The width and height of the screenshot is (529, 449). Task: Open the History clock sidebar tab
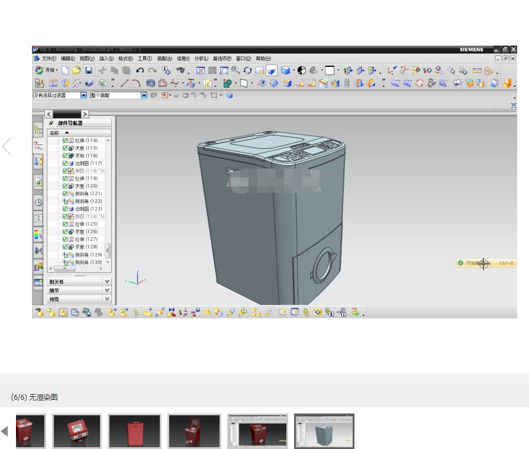tap(38, 202)
